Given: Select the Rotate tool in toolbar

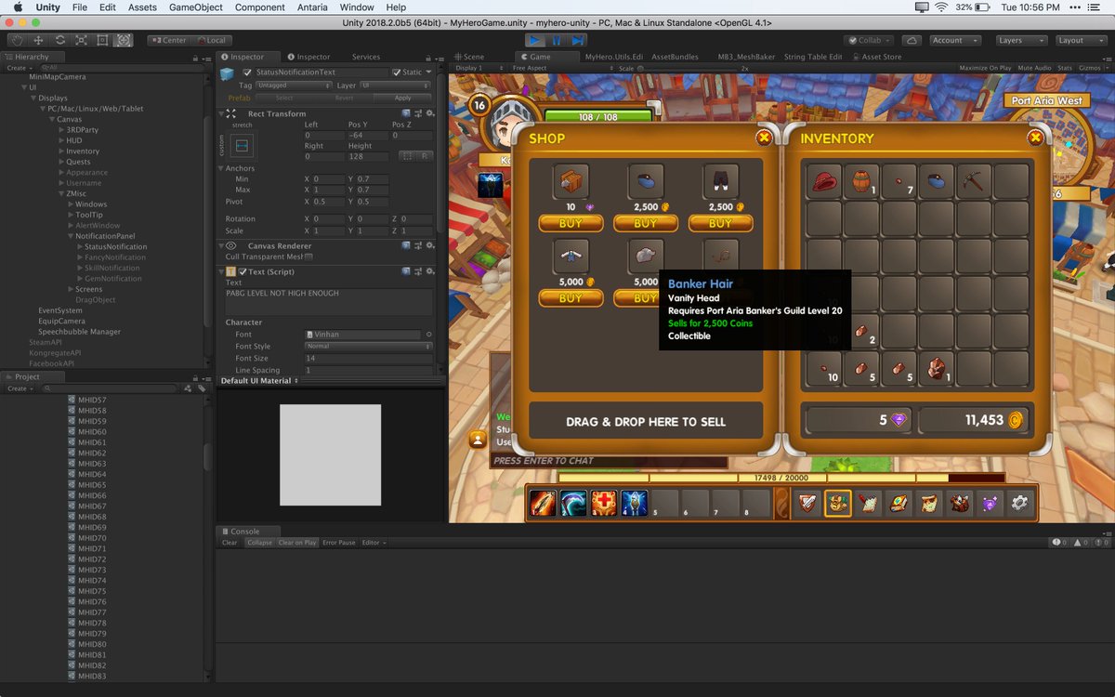Looking at the screenshot, I should click(x=60, y=40).
